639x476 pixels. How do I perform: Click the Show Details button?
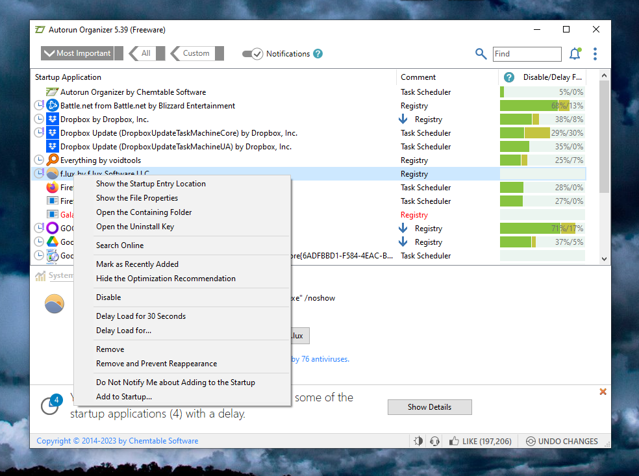(x=429, y=407)
